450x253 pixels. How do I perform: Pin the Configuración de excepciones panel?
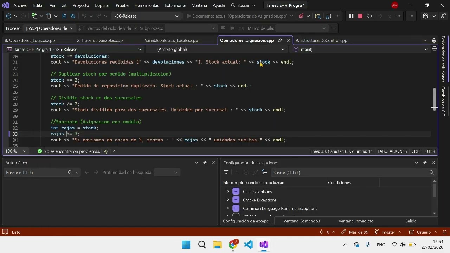tap(425, 163)
